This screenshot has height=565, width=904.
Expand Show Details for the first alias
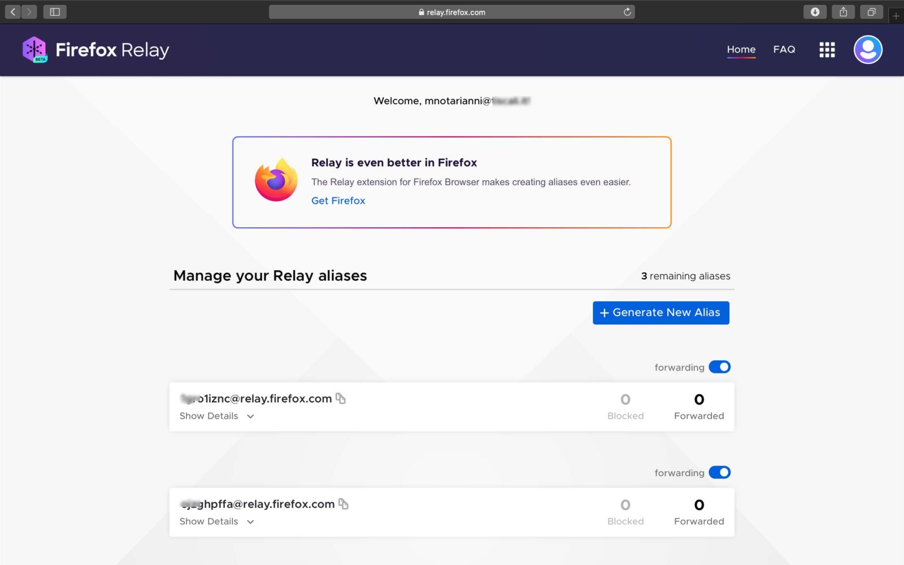coord(216,416)
